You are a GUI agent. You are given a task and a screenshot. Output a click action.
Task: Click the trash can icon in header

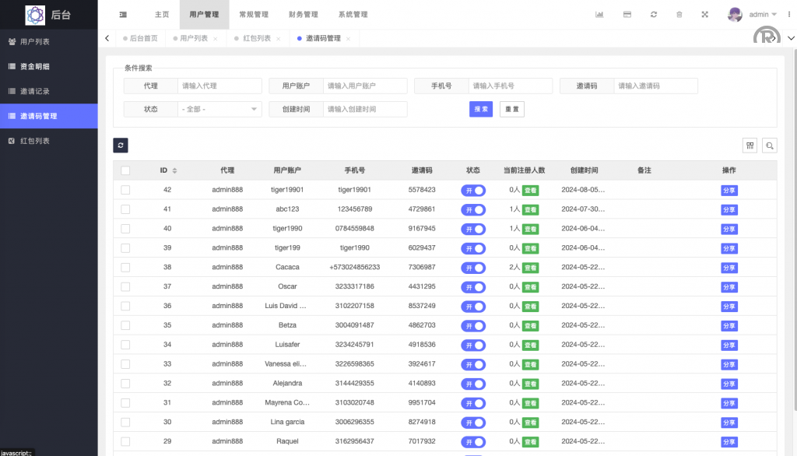click(x=679, y=15)
